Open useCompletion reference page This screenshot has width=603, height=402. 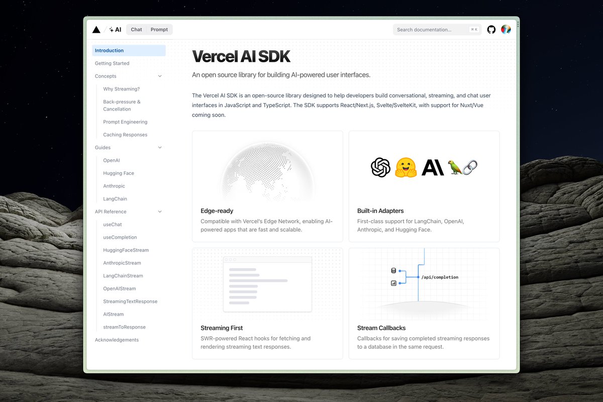coord(120,237)
